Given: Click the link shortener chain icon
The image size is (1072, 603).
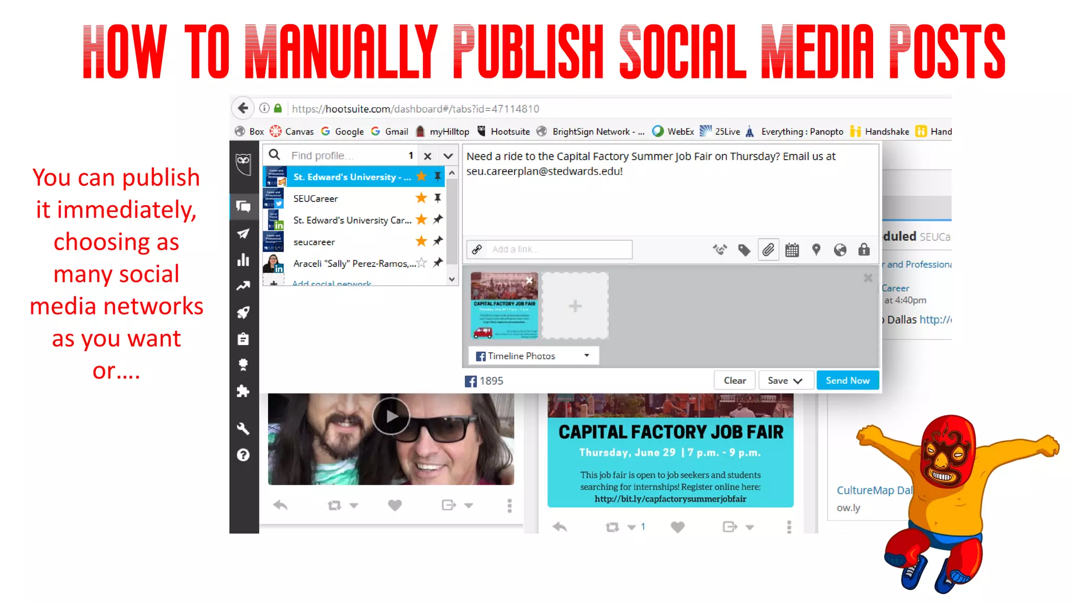Looking at the screenshot, I should coord(477,249).
